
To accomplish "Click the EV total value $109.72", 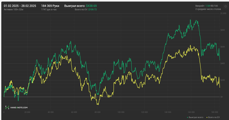I will tap(93, 9).
